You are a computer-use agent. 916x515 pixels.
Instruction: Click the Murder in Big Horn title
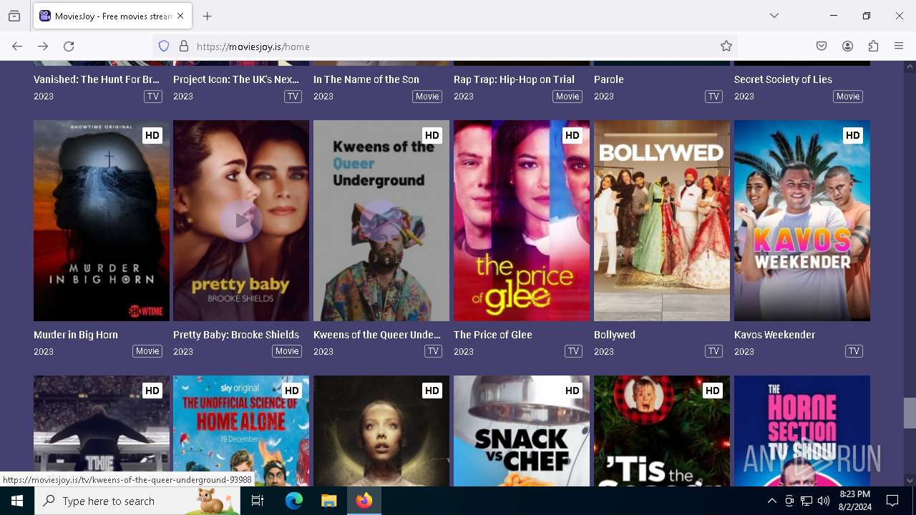(76, 335)
